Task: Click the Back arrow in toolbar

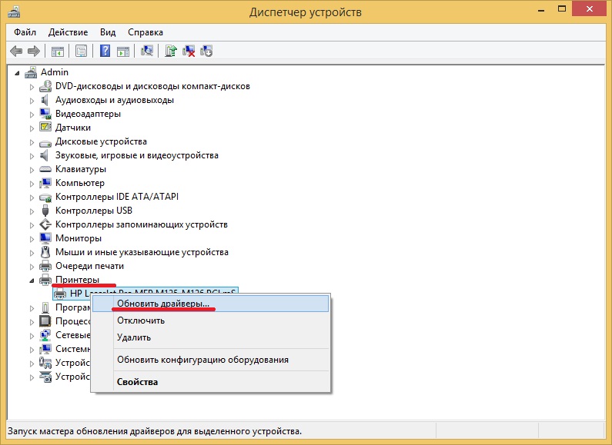Action: click(16, 51)
